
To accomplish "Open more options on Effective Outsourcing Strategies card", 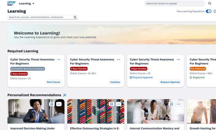I will pyautogui.click(x=119, y=104).
